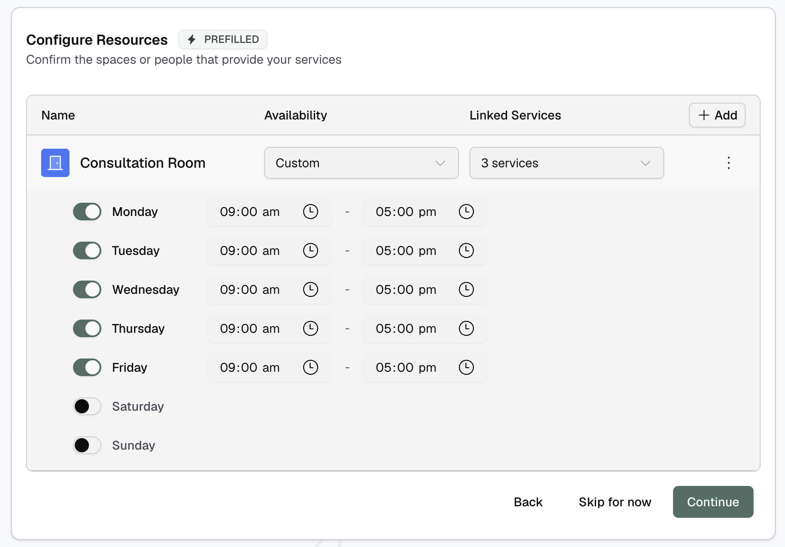This screenshot has height=547, width=785.
Task: Click the lightning icon in the PREFILLED badge
Action: click(192, 39)
